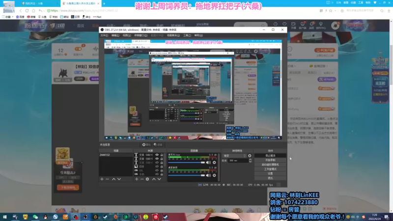Click the 桌面音频 volume slider
Image resolution: width=393 pixels, height=221 pixels.
pos(187,175)
